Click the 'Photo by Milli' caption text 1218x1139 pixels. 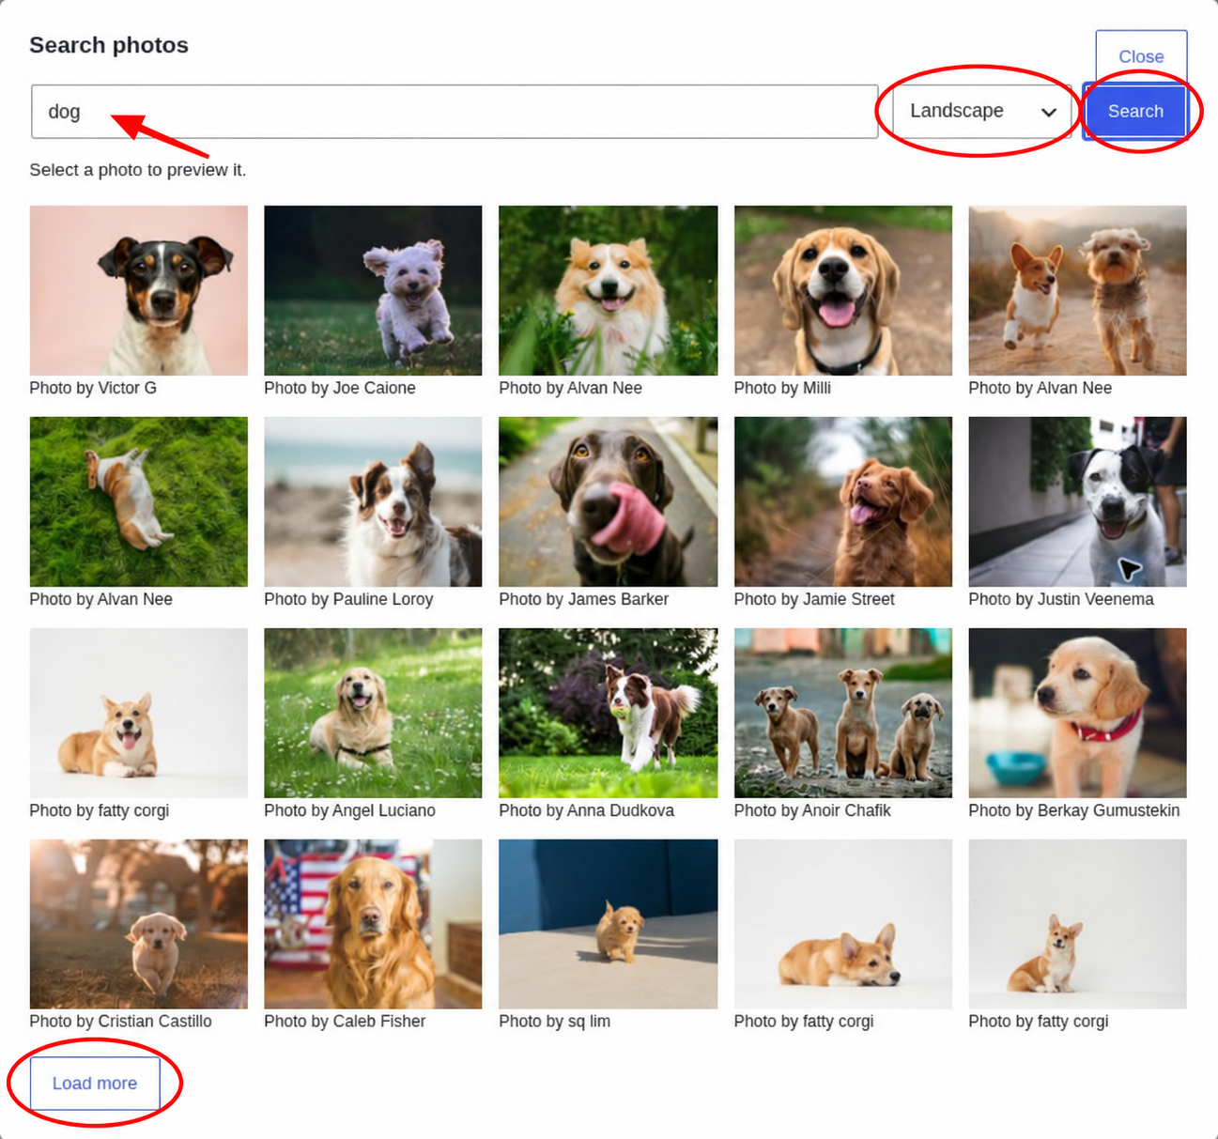tap(782, 388)
